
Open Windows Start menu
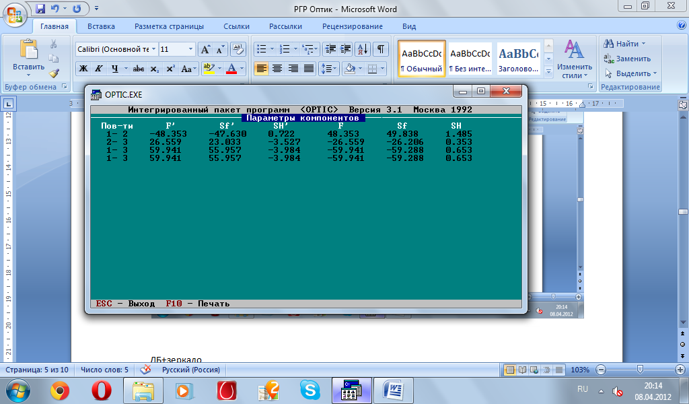coord(18,391)
